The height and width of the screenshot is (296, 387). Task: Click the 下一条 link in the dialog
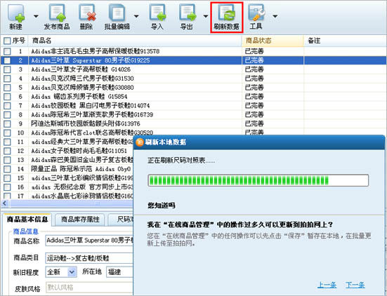[x=355, y=285]
